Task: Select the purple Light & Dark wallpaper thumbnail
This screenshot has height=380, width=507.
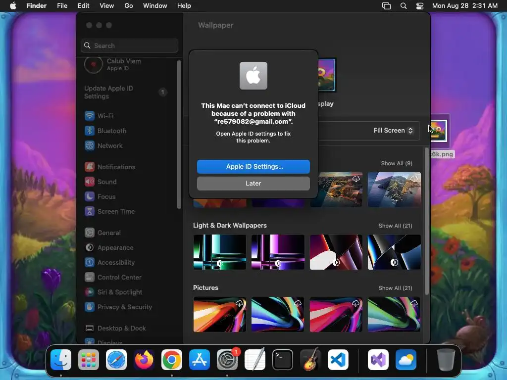Action: click(278, 252)
